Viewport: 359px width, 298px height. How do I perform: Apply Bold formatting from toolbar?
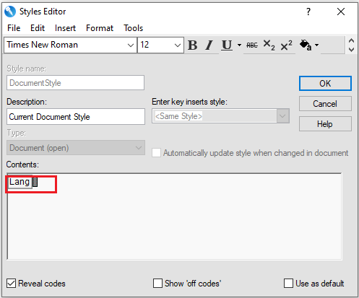[x=193, y=45]
